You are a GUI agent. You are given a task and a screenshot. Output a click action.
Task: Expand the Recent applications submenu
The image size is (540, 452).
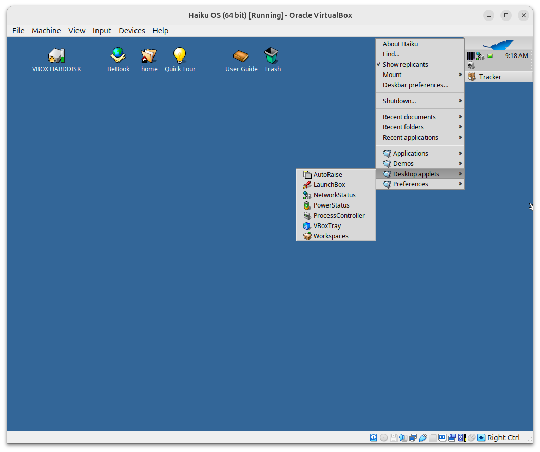[420, 138]
